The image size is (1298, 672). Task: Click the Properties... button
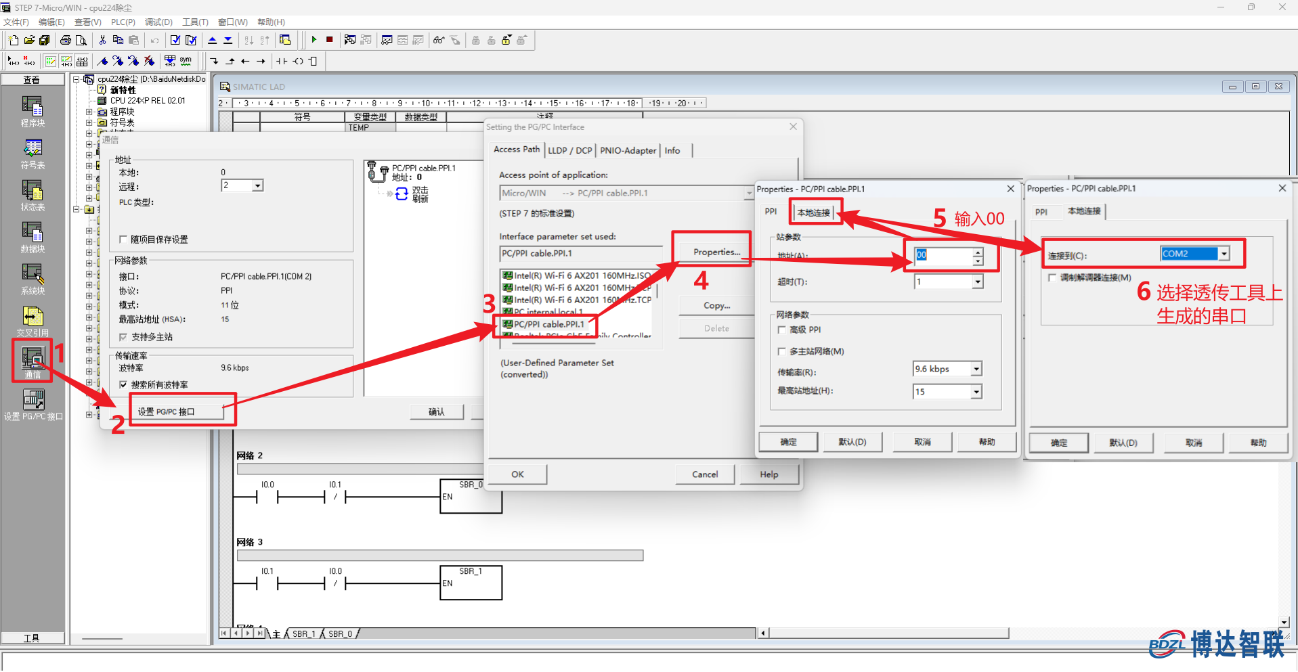tap(716, 252)
